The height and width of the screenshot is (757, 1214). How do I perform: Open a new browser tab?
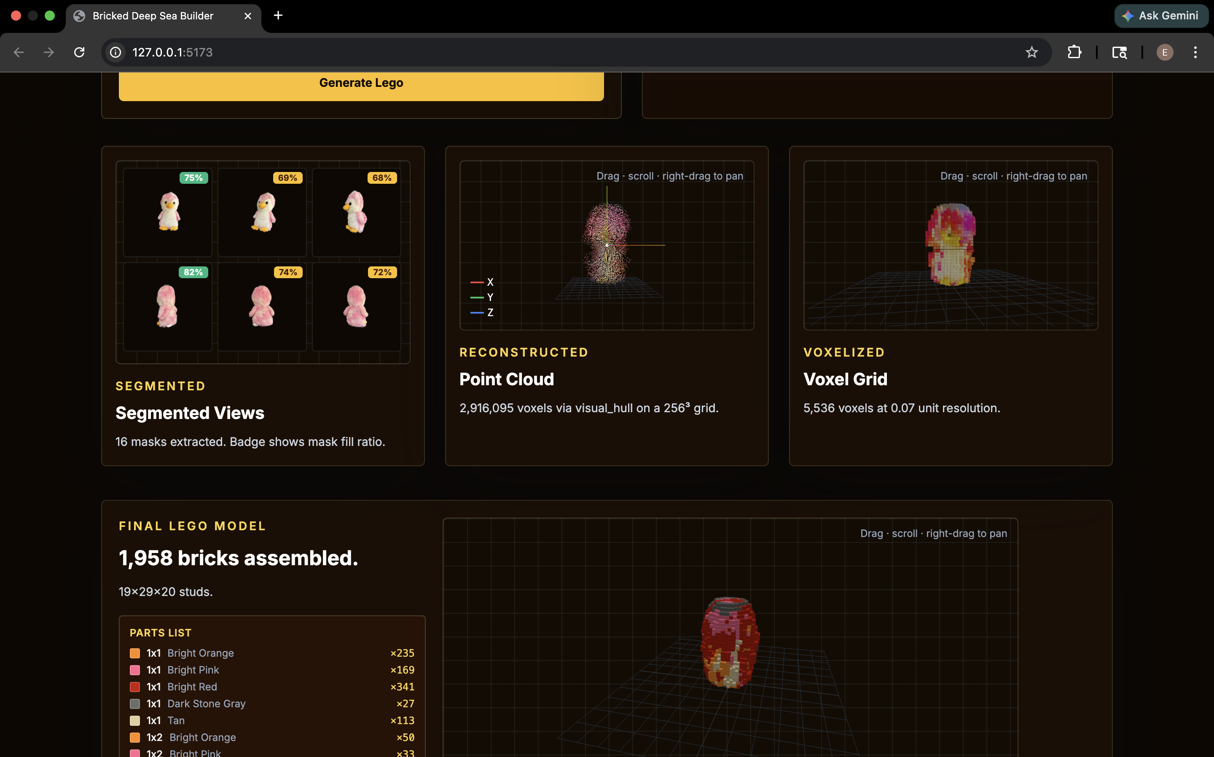[x=278, y=16]
